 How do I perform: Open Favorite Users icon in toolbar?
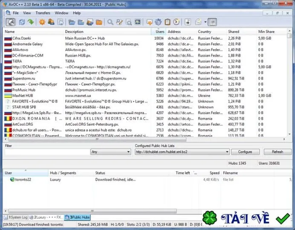pos(51,22)
